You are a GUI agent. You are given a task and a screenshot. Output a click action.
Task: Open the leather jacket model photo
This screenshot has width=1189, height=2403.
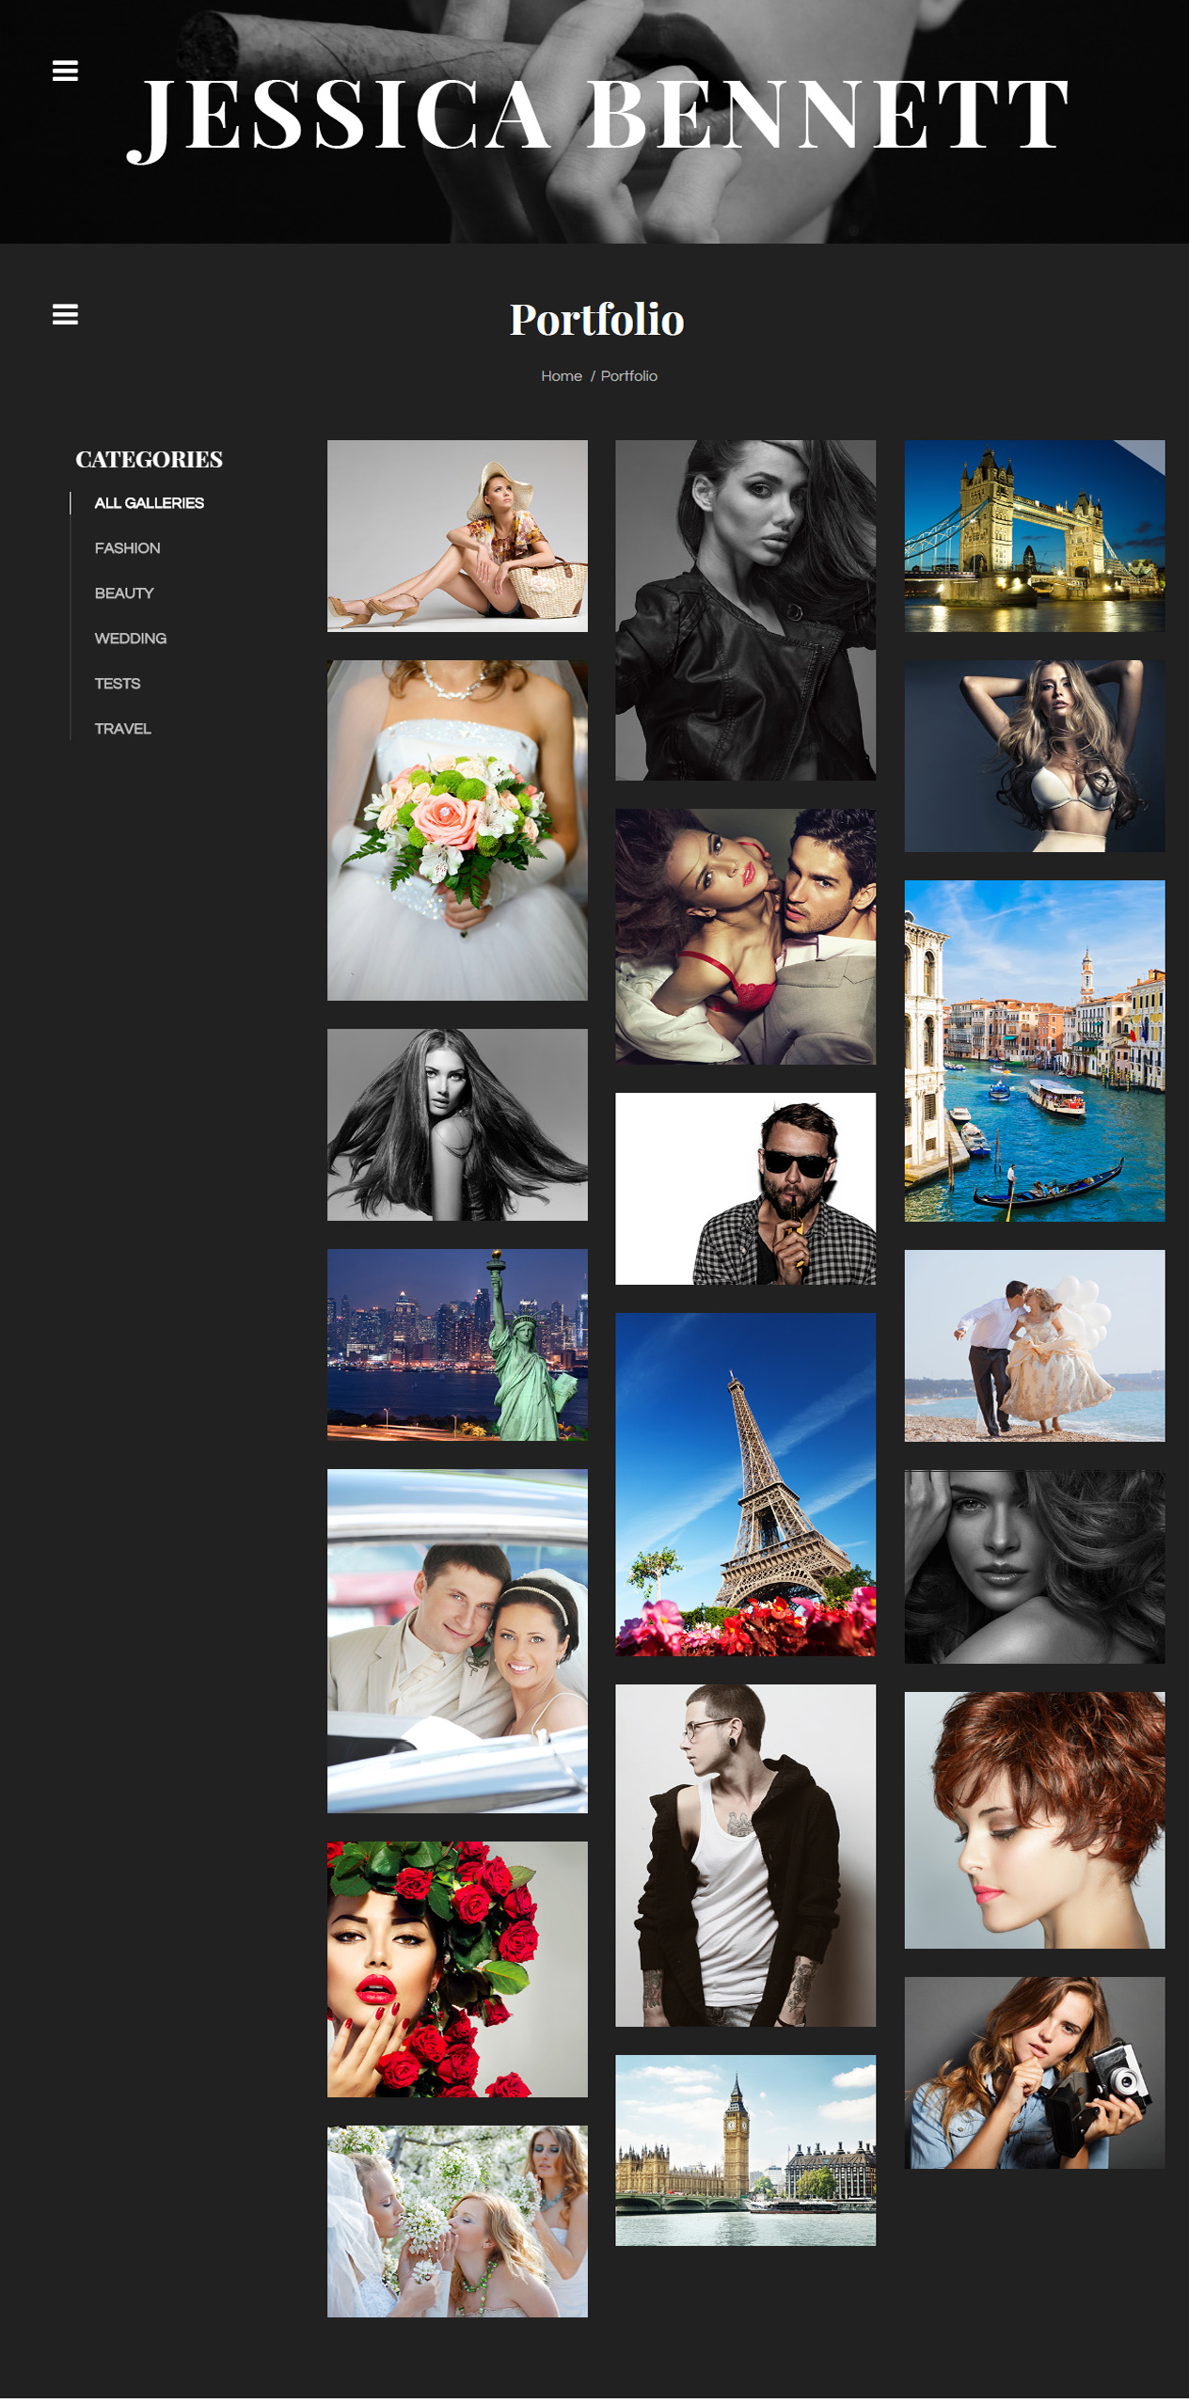pyautogui.click(x=745, y=610)
